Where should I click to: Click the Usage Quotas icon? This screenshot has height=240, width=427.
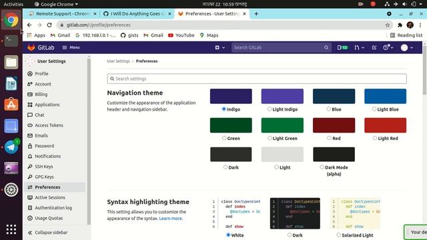[30, 218]
